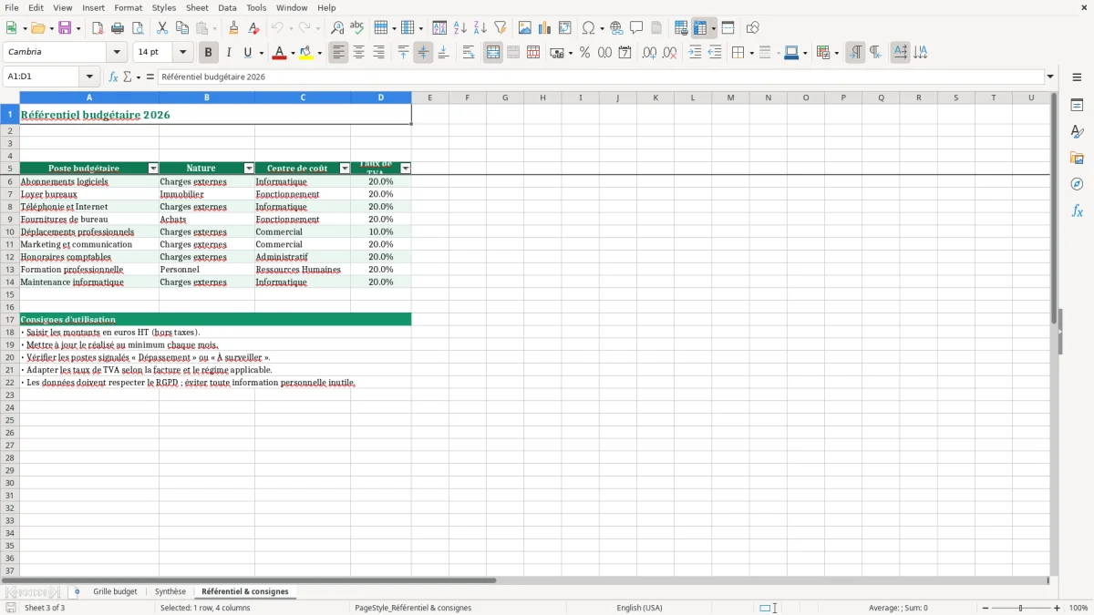This screenshot has width=1094, height=615.
Task: Select row 10 header
Action: click(10, 231)
